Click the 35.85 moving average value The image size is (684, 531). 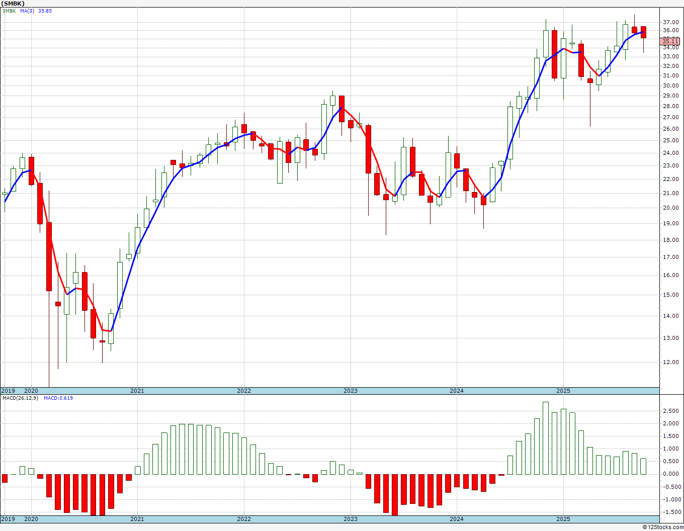(x=45, y=11)
